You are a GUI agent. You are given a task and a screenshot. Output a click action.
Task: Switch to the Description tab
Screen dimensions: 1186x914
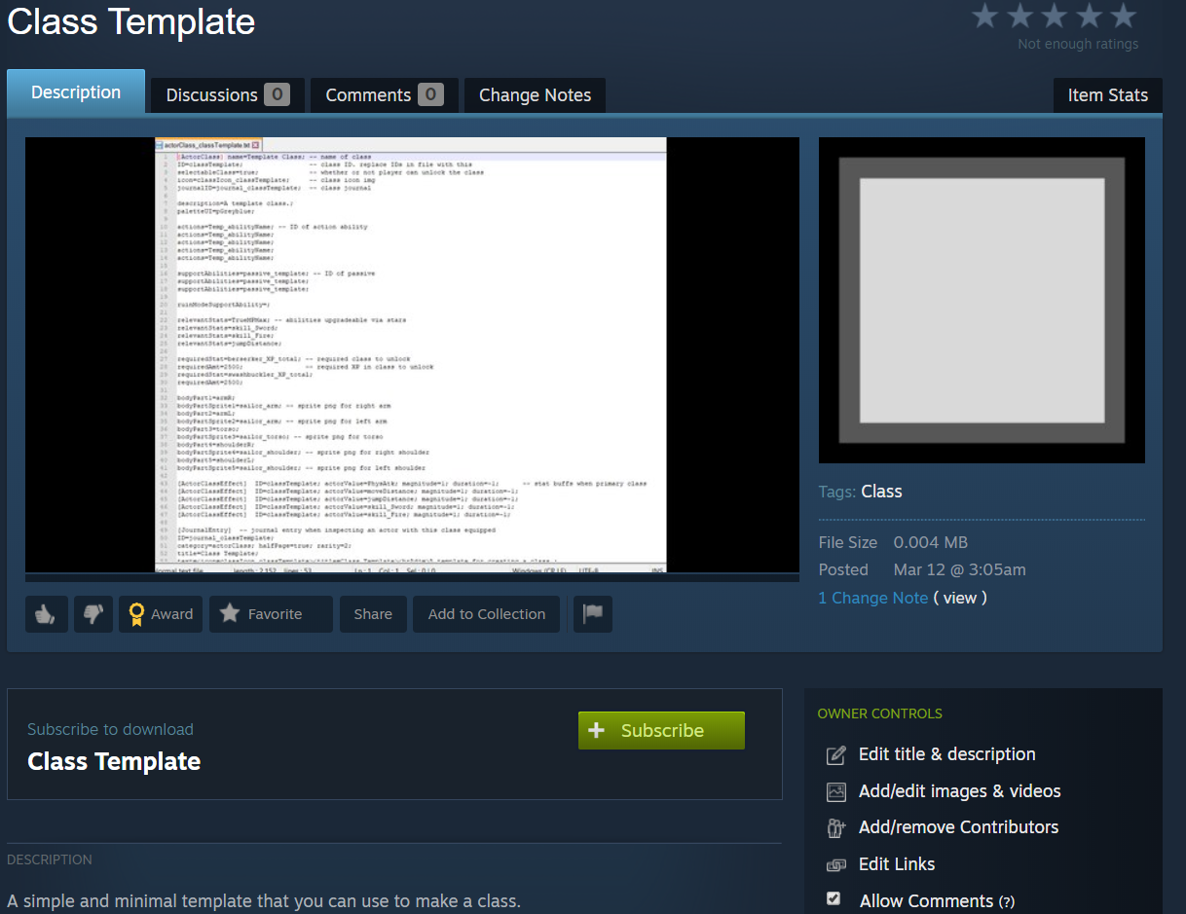pos(76,92)
